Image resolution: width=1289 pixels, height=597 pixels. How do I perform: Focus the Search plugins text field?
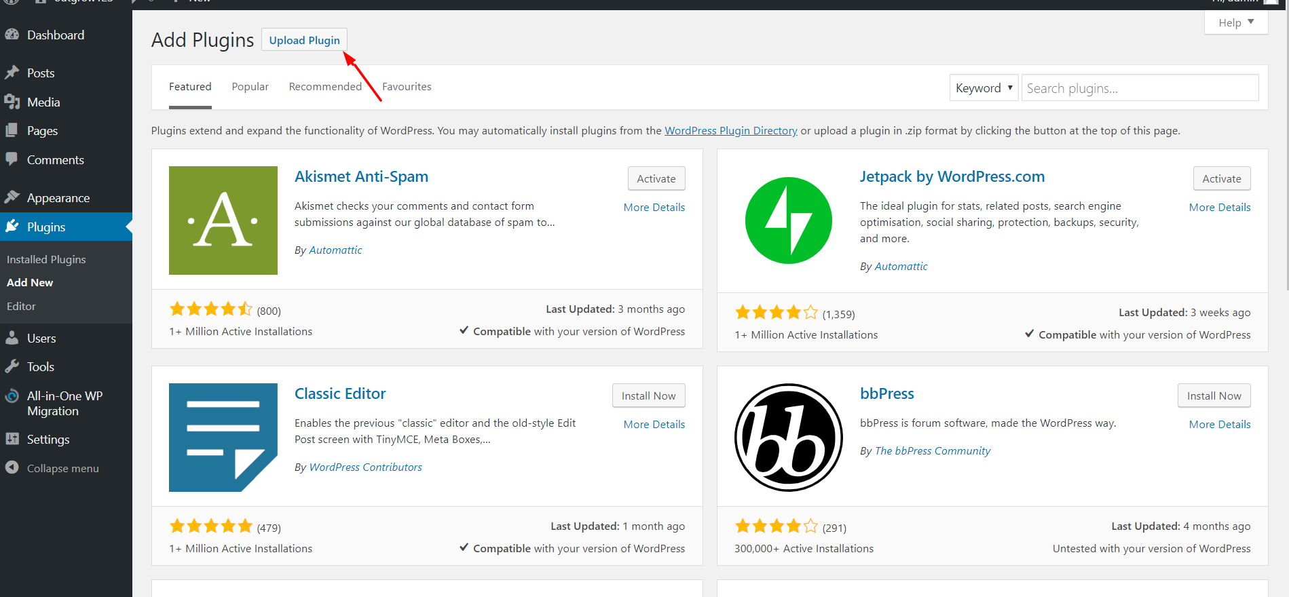[x=1140, y=88]
